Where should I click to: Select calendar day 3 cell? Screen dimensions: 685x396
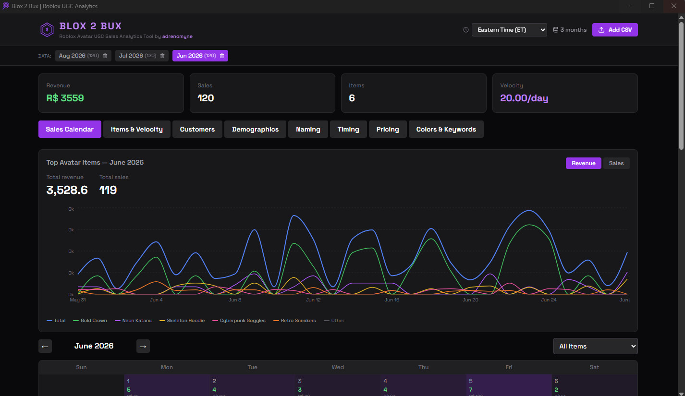click(x=338, y=385)
